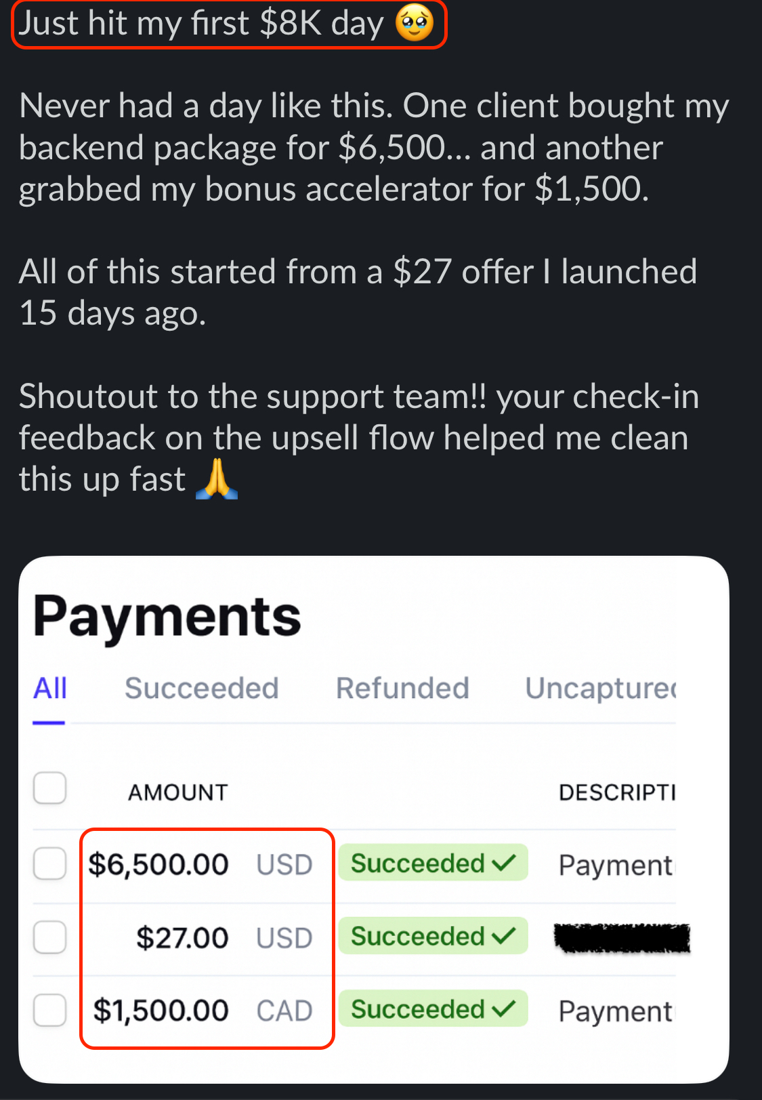Click the blacked-out description in the $27.00 row
Viewport: 762px width, 1100px height.
(622, 938)
